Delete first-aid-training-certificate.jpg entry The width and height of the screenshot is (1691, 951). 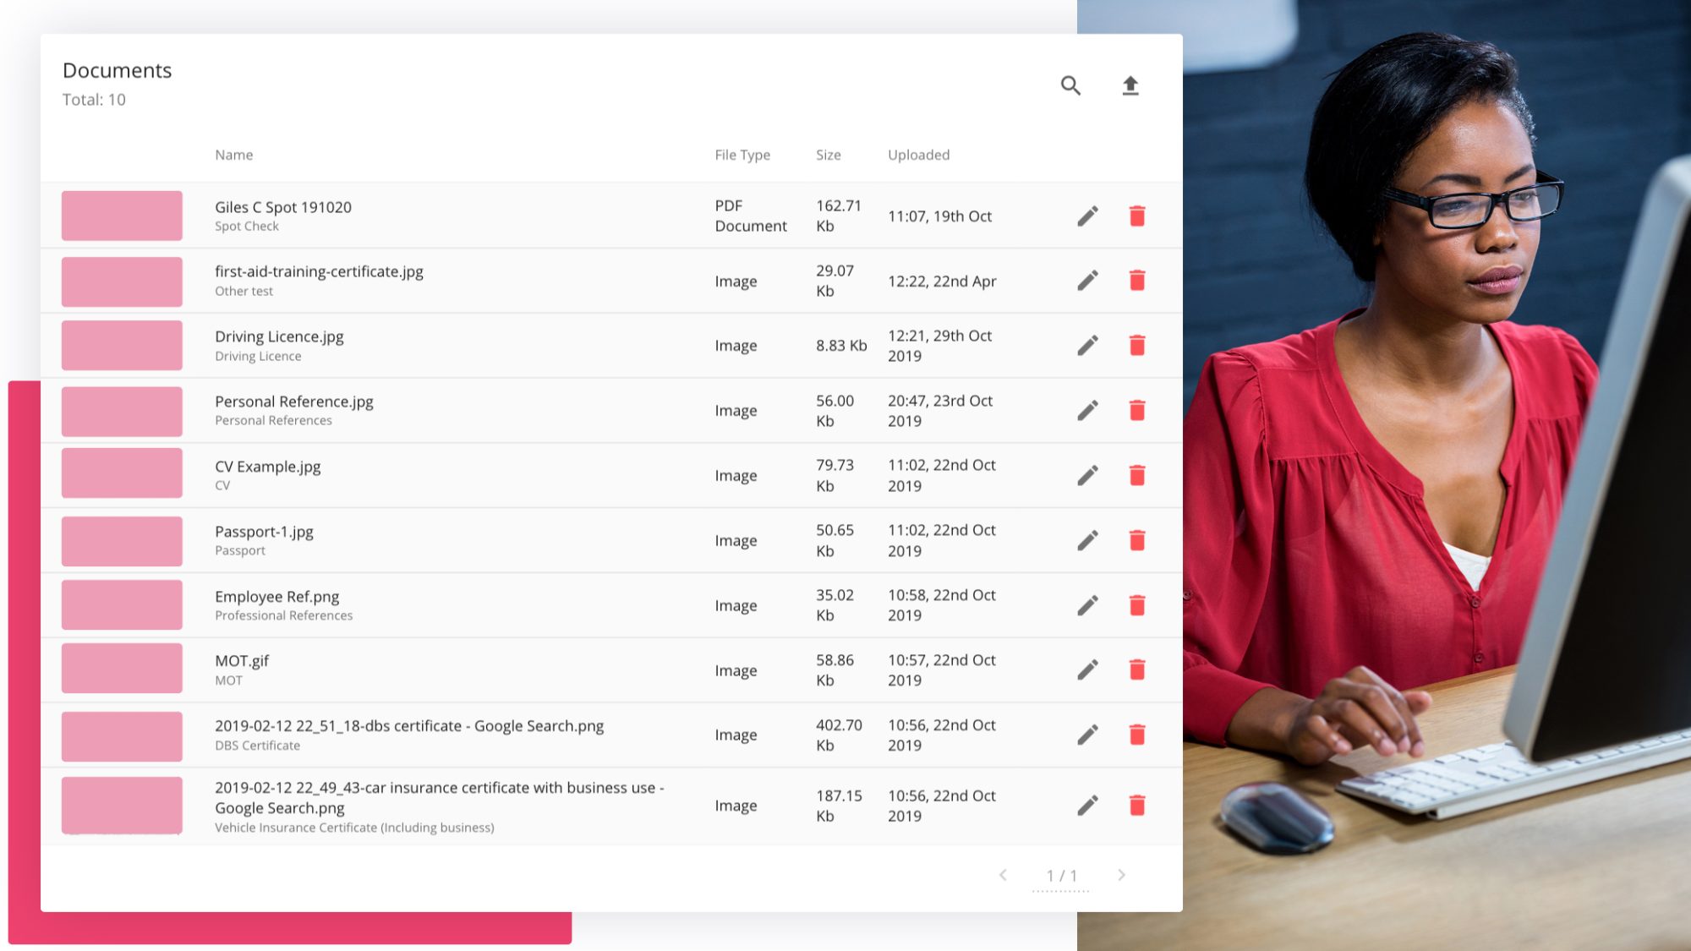tap(1137, 281)
